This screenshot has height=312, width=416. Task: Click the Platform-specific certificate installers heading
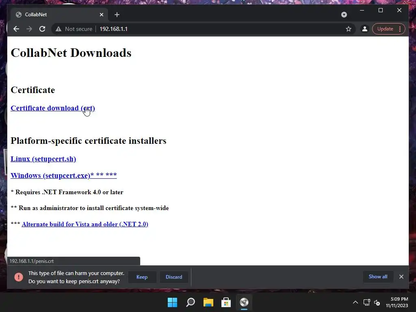click(88, 141)
